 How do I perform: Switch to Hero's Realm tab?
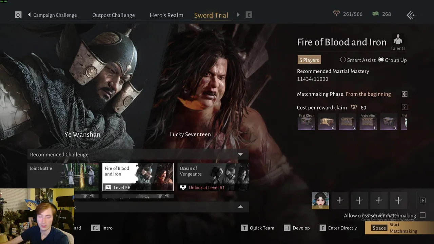point(166,15)
